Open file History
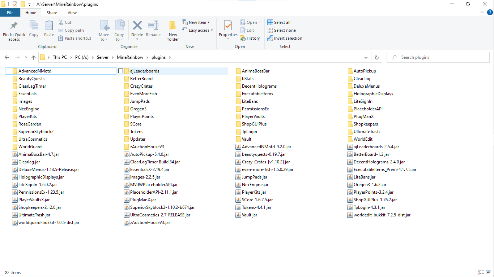 pyautogui.click(x=250, y=38)
